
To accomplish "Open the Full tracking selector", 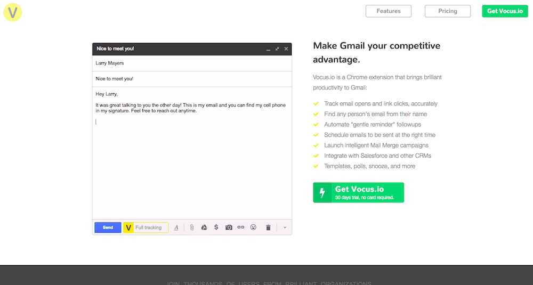I will [150, 227].
